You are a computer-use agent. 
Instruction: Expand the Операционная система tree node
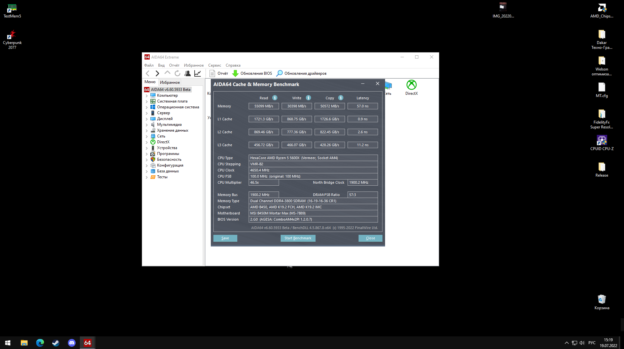[147, 107]
